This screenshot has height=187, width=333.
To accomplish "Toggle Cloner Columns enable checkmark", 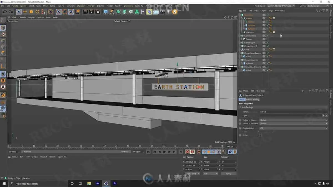I will [268, 60].
